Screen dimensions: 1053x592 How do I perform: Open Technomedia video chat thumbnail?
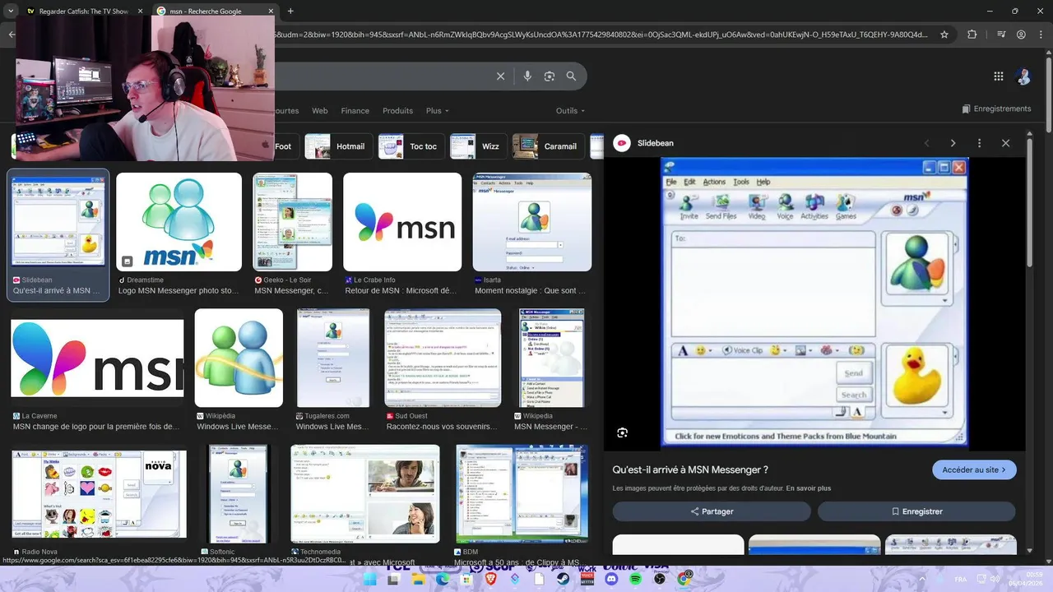pyautogui.click(x=365, y=494)
